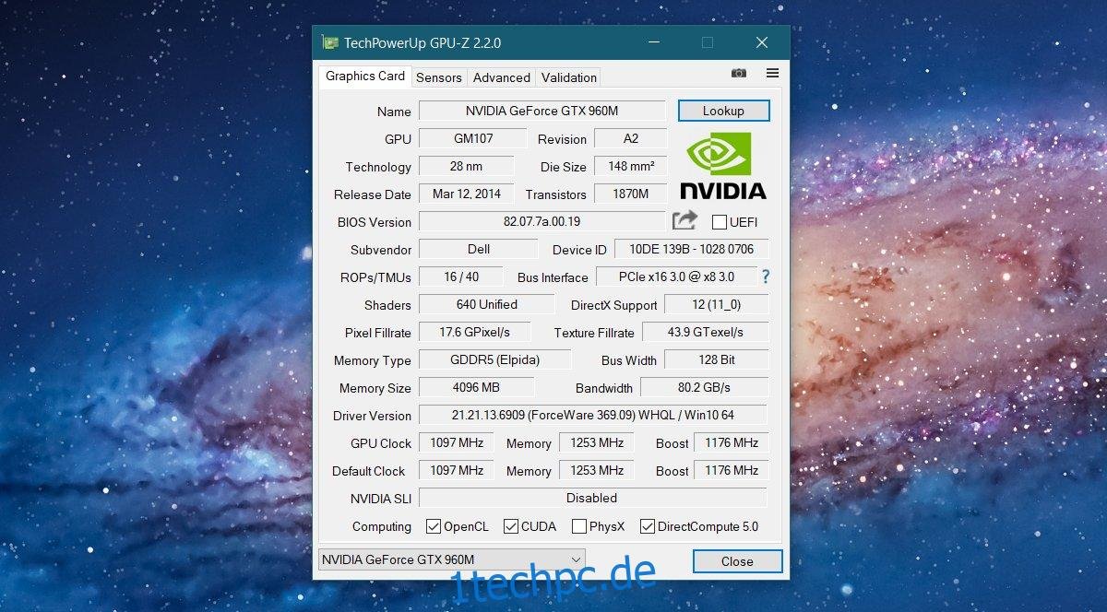The width and height of the screenshot is (1107, 612).
Task: Minimize the GPU-Z window
Action: 653,42
